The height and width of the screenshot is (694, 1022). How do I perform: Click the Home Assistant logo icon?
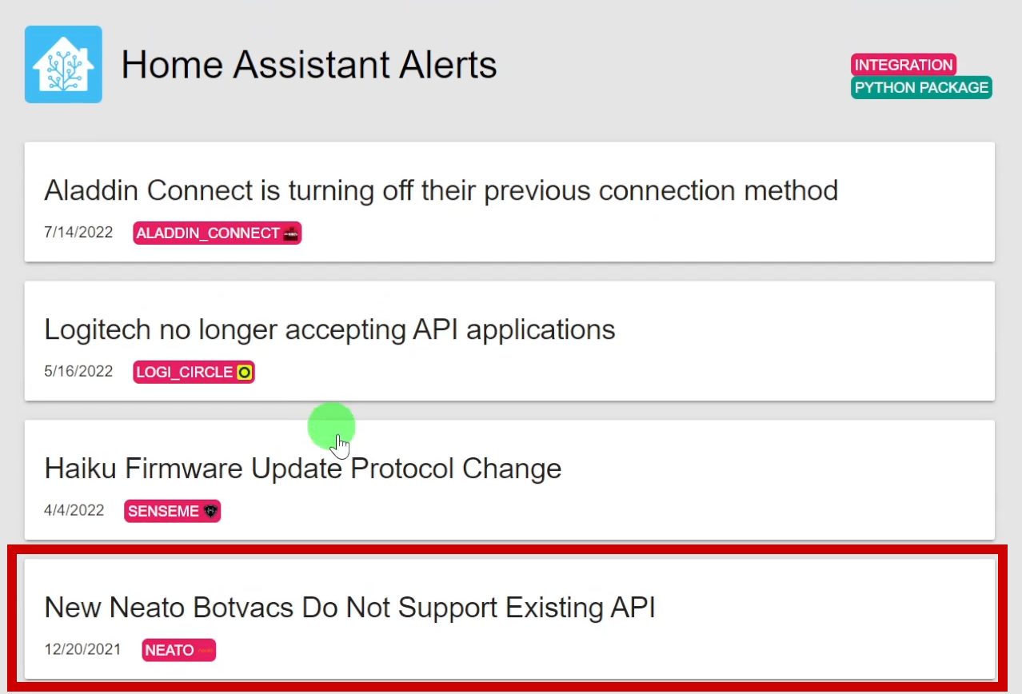coord(63,64)
